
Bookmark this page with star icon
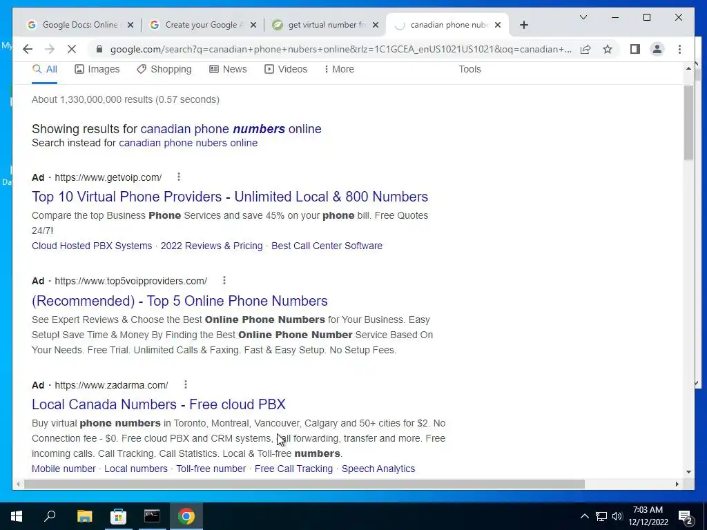pyautogui.click(x=608, y=49)
